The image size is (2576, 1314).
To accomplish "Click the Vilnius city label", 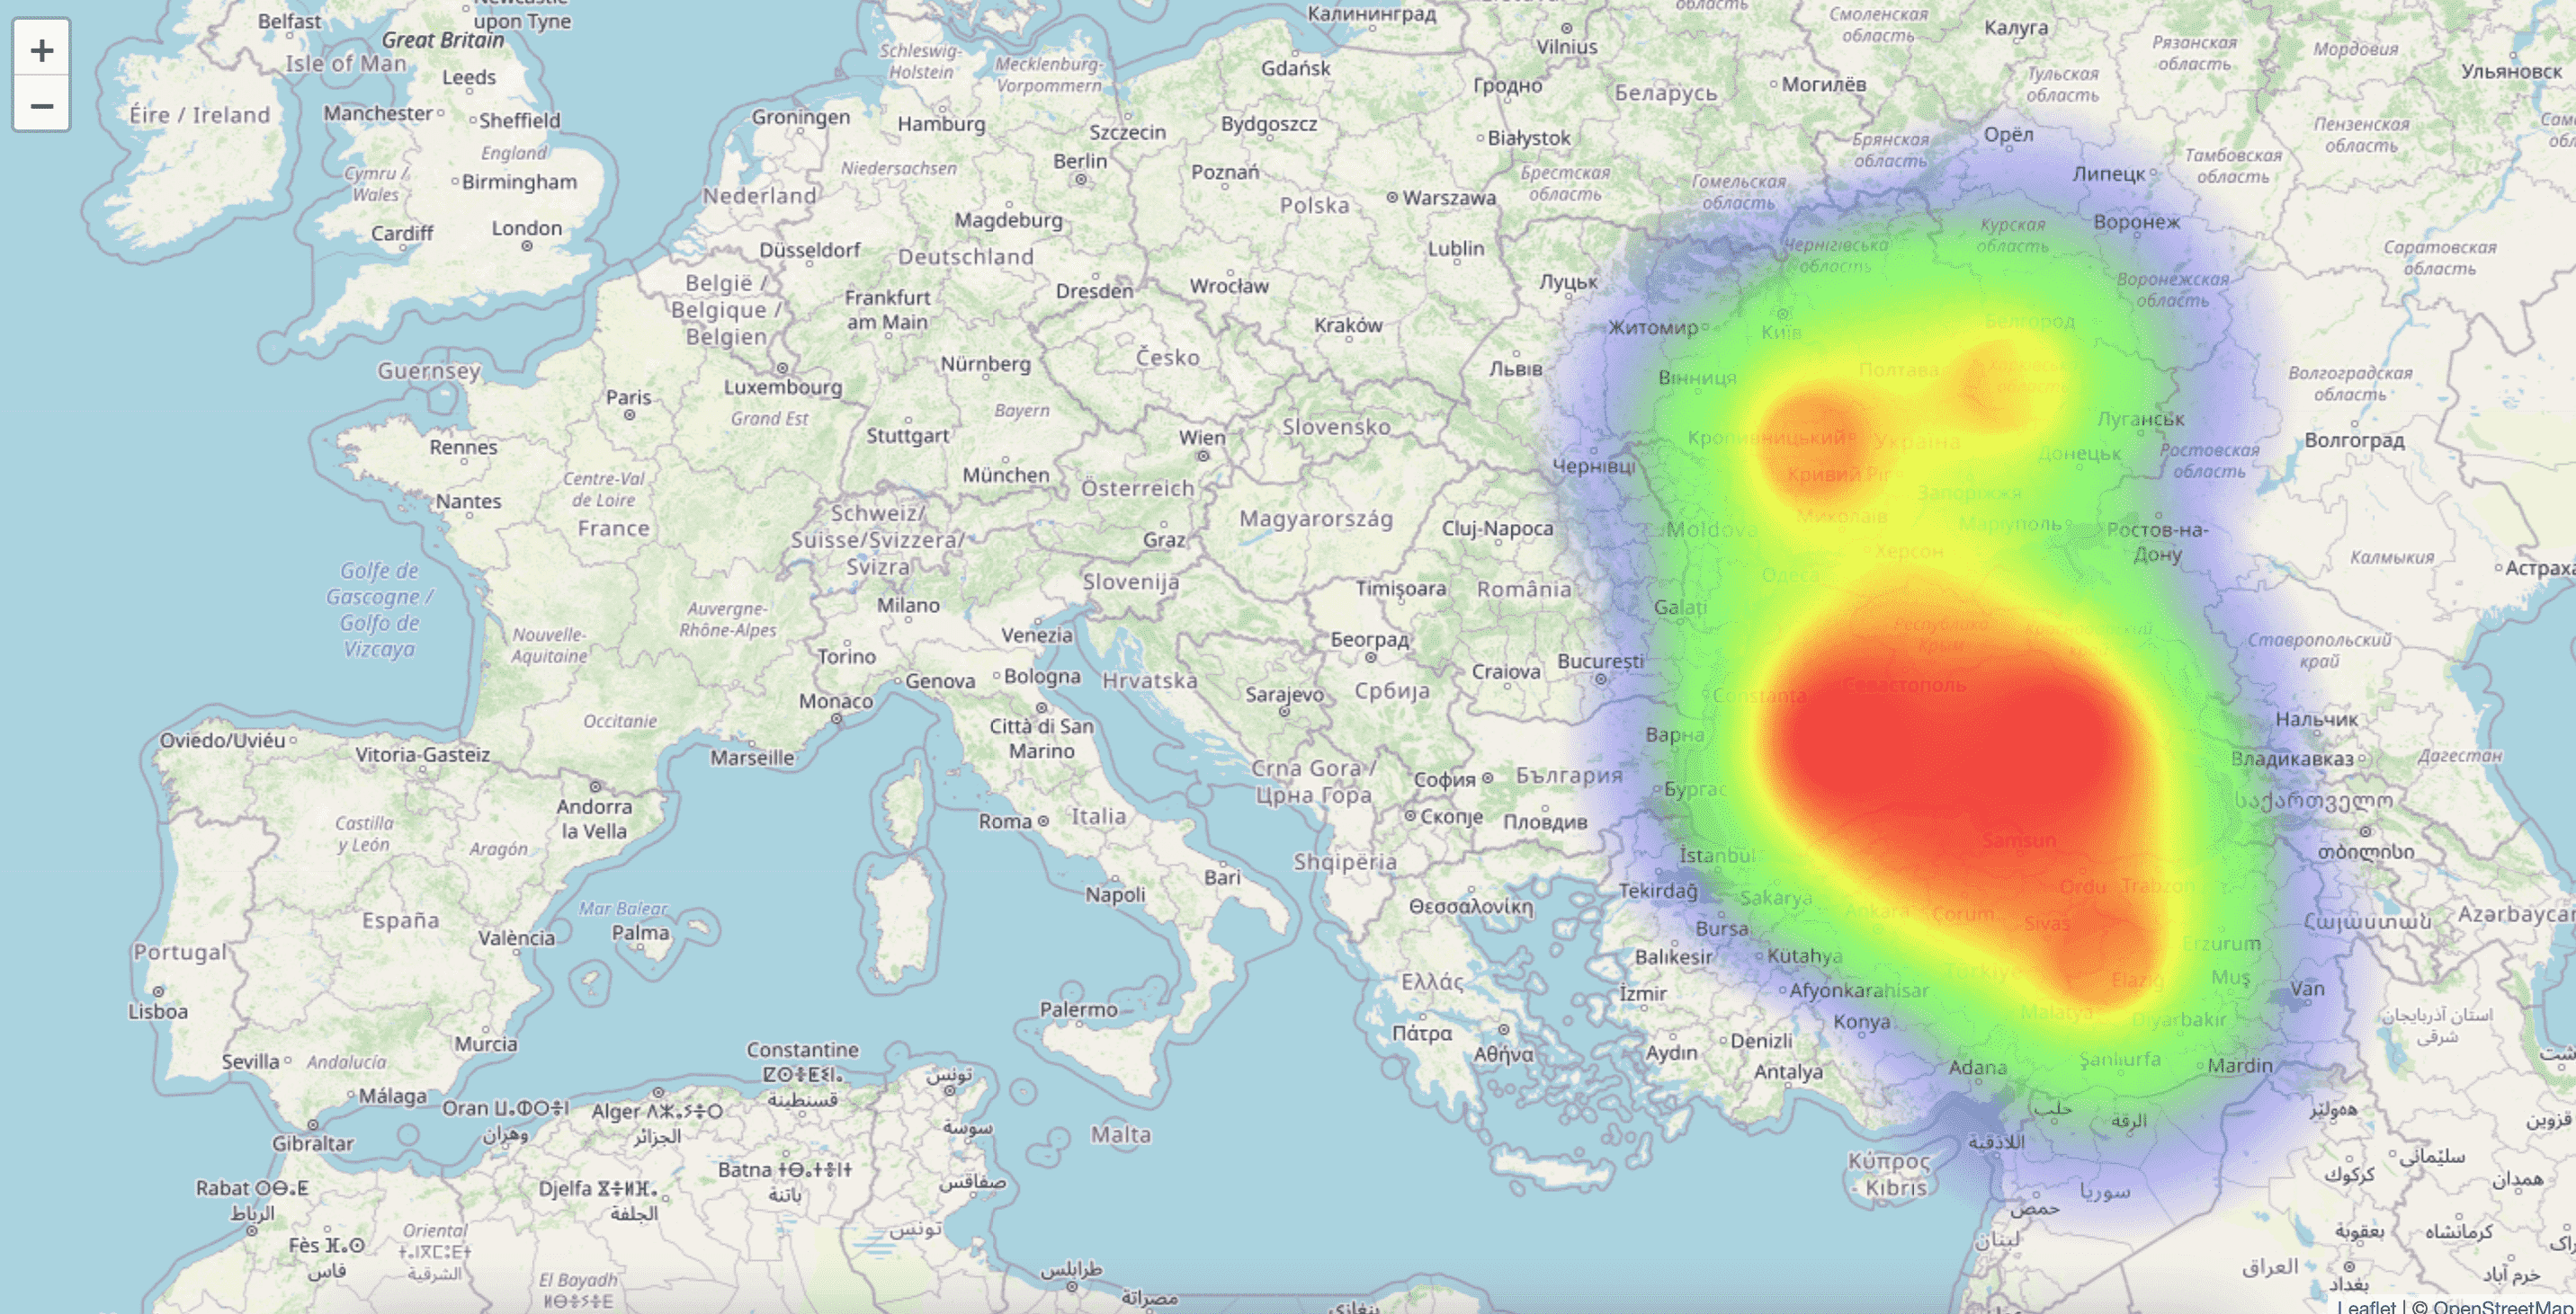I will [1567, 46].
